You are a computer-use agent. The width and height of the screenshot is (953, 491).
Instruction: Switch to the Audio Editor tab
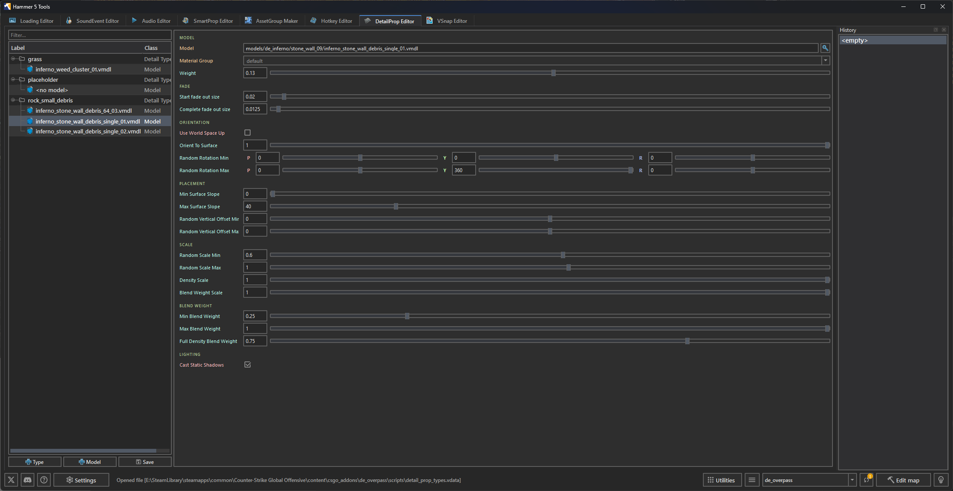click(x=152, y=21)
